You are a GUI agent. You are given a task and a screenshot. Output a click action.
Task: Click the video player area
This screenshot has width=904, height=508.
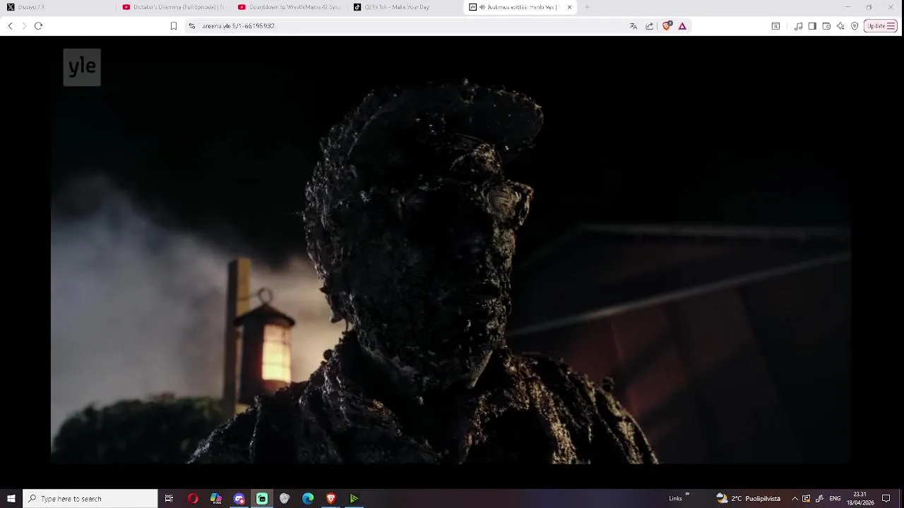(x=451, y=250)
